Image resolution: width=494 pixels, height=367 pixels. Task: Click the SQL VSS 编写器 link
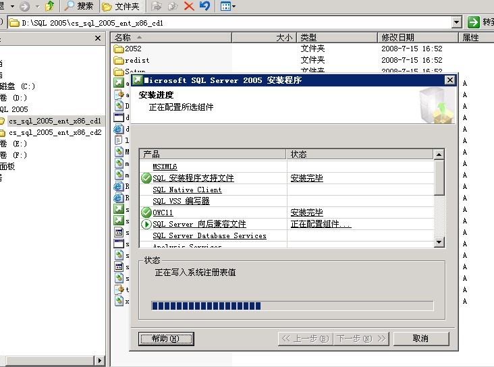tap(181, 201)
